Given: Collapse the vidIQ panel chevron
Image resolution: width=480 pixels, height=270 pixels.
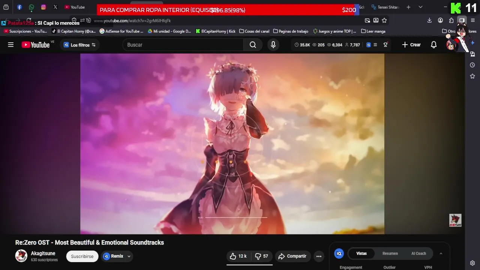Looking at the screenshot, I should point(441,254).
